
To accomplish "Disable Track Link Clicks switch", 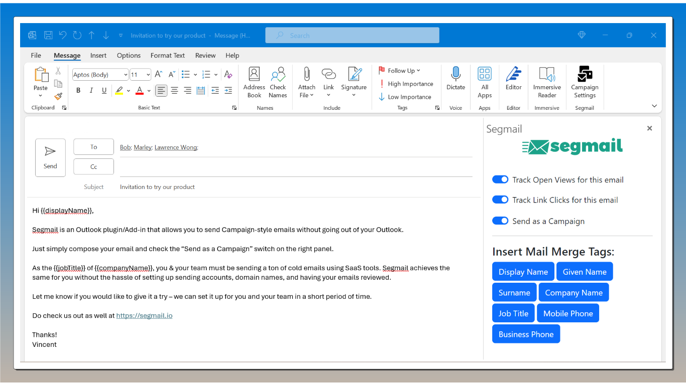I will pyautogui.click(x=500, y=200).
